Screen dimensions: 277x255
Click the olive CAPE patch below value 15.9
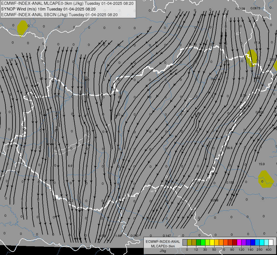point(265,179)
